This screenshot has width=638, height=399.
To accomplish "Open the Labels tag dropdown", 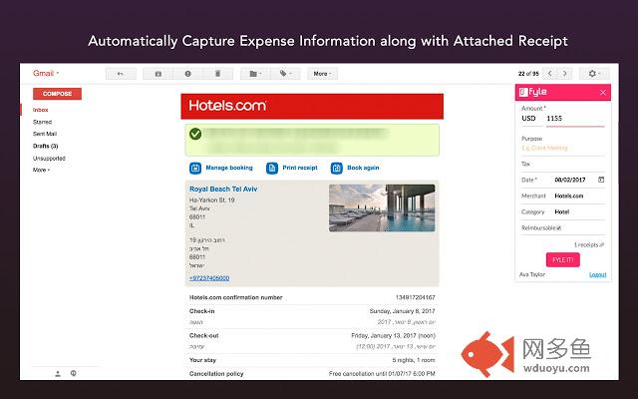I will point(287,74).
